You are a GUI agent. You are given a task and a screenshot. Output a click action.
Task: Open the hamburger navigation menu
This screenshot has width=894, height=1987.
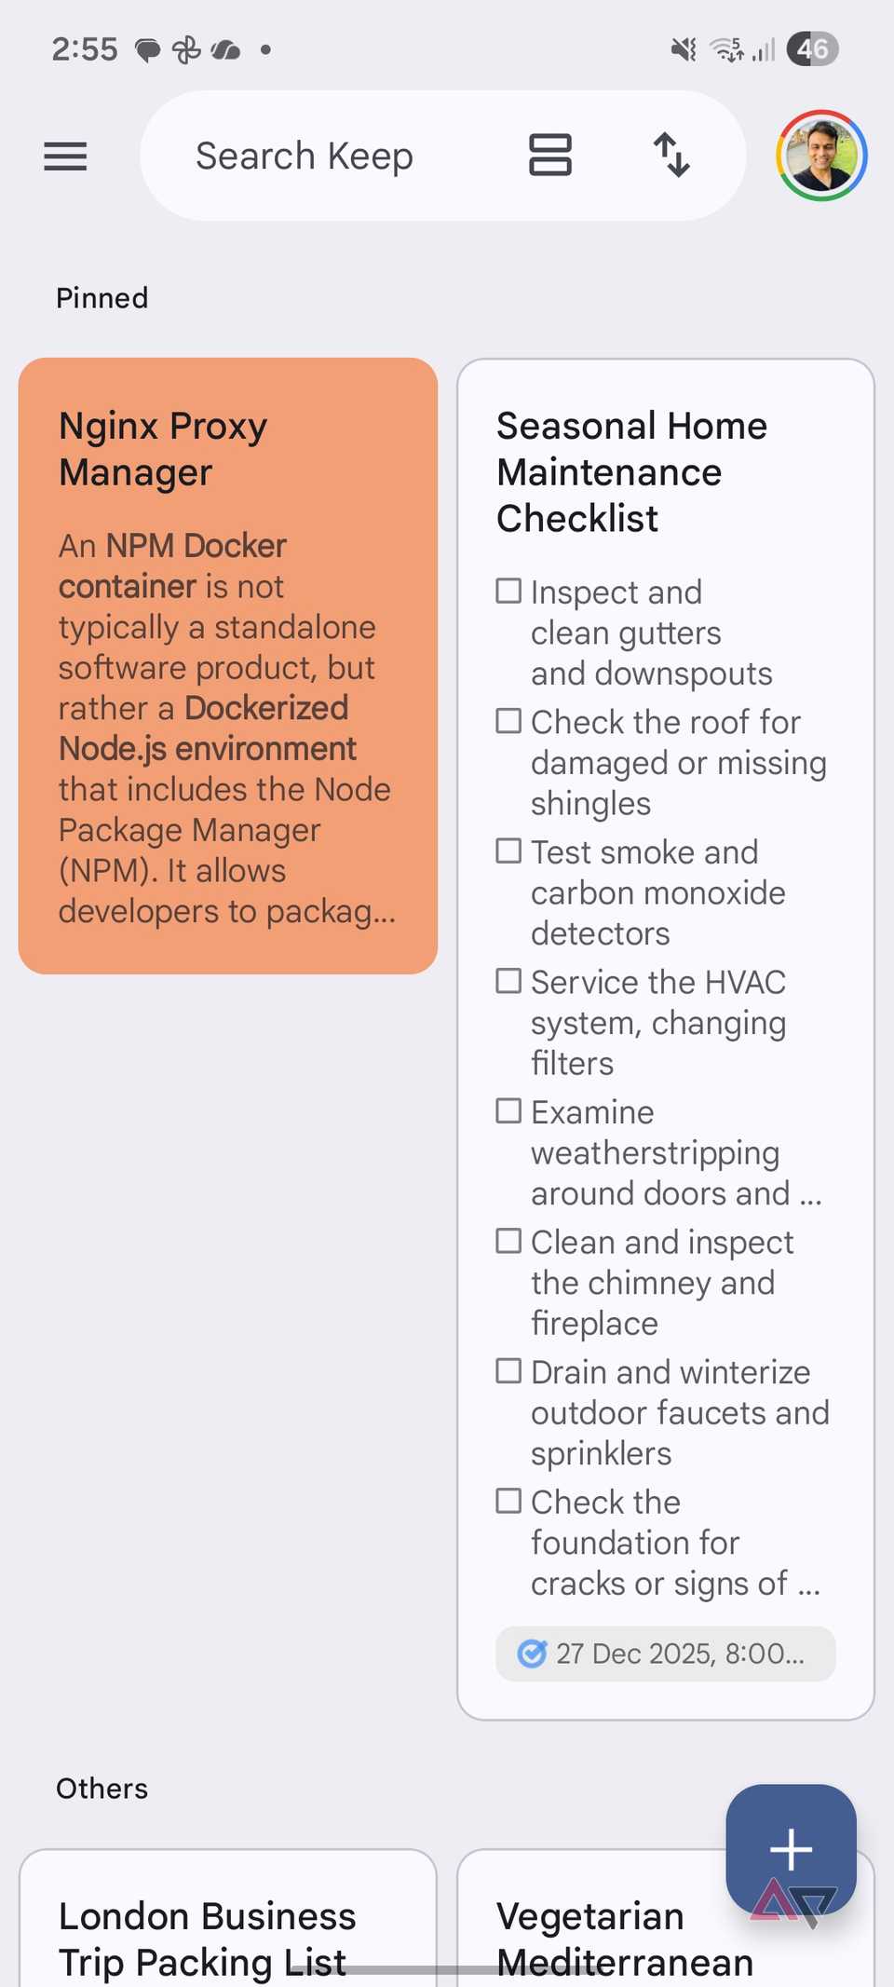click(x=65, y=156)
